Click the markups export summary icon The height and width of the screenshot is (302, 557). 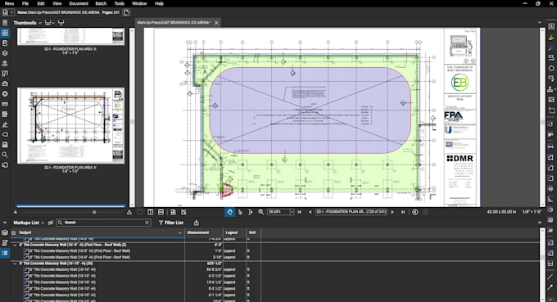coord(197,223)
